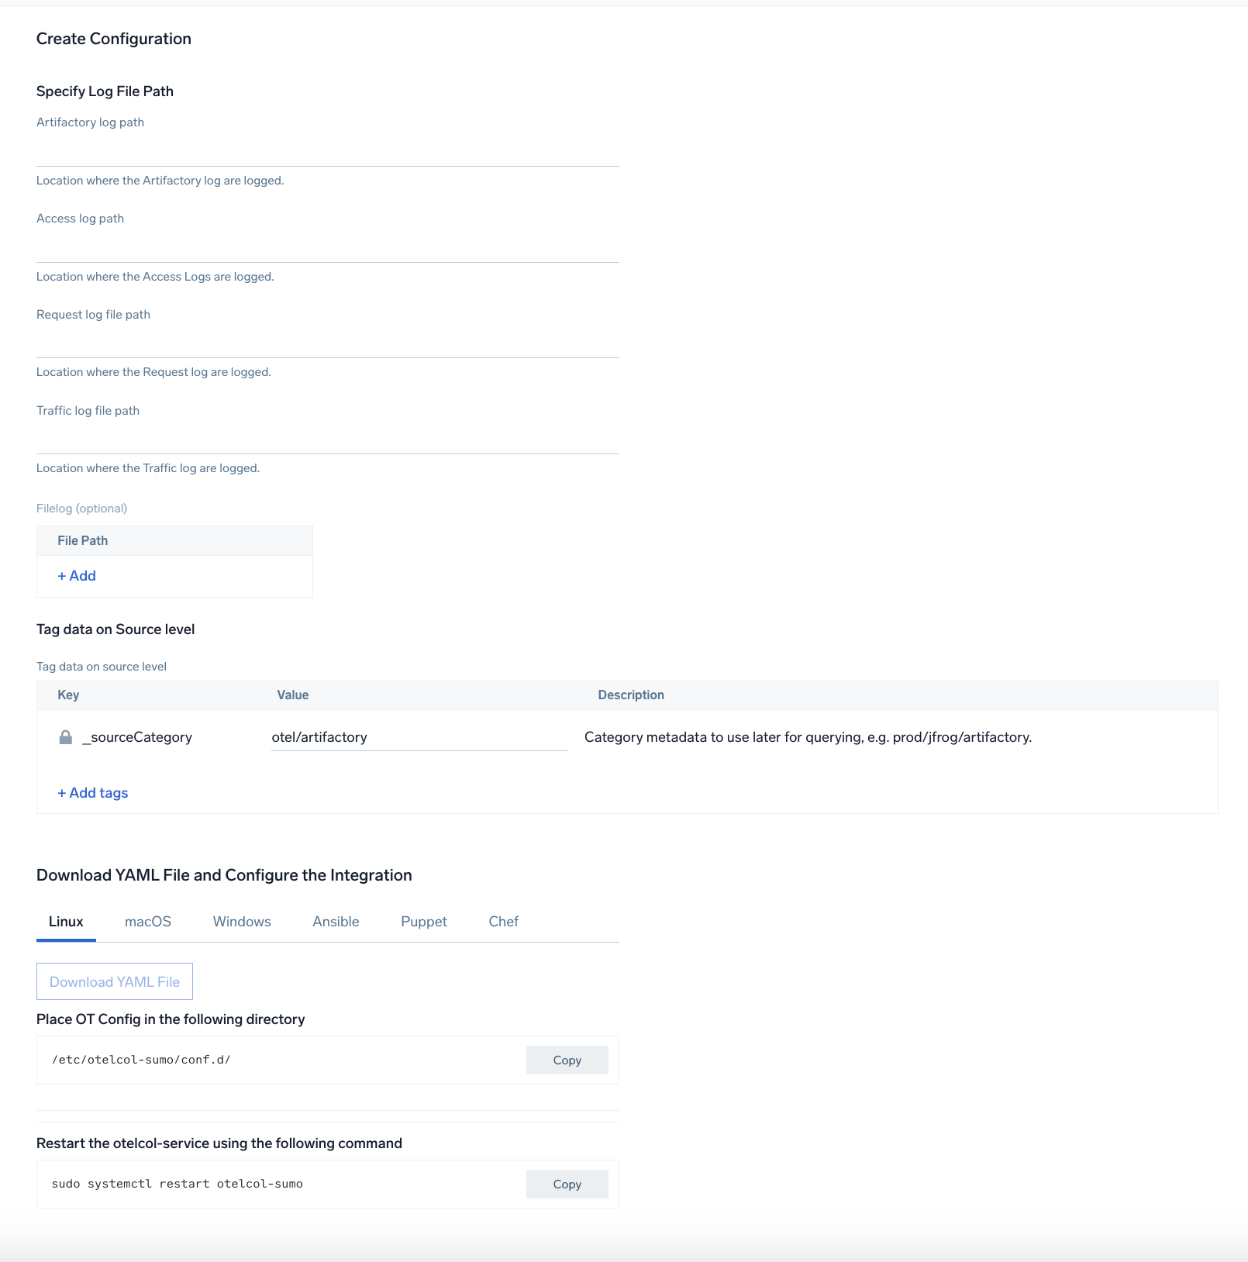Viewport: 1248px width, 1262px height.
Task: Click the lock icon beside _sourceCategory
Action: 66,737
